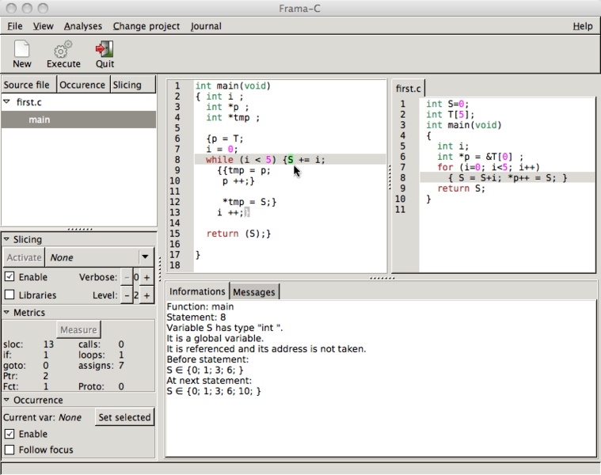Increase the slicing Level value

pos(146,295)
